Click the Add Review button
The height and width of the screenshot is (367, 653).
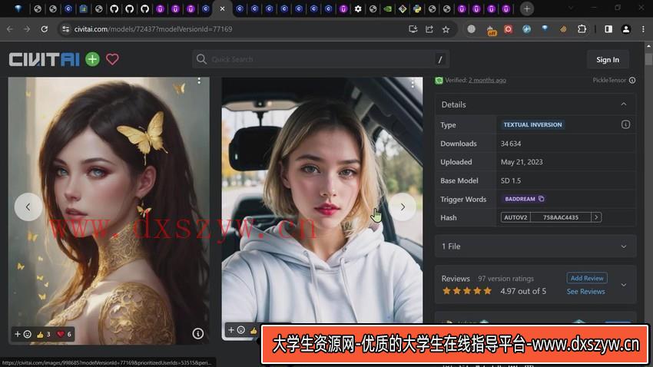pos(587,278)
